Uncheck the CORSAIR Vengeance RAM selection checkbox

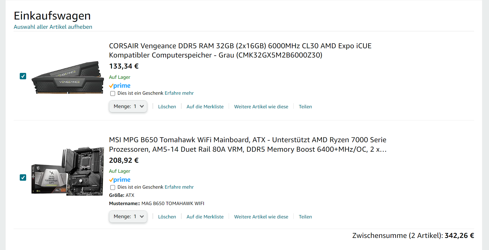coord(23,76)
